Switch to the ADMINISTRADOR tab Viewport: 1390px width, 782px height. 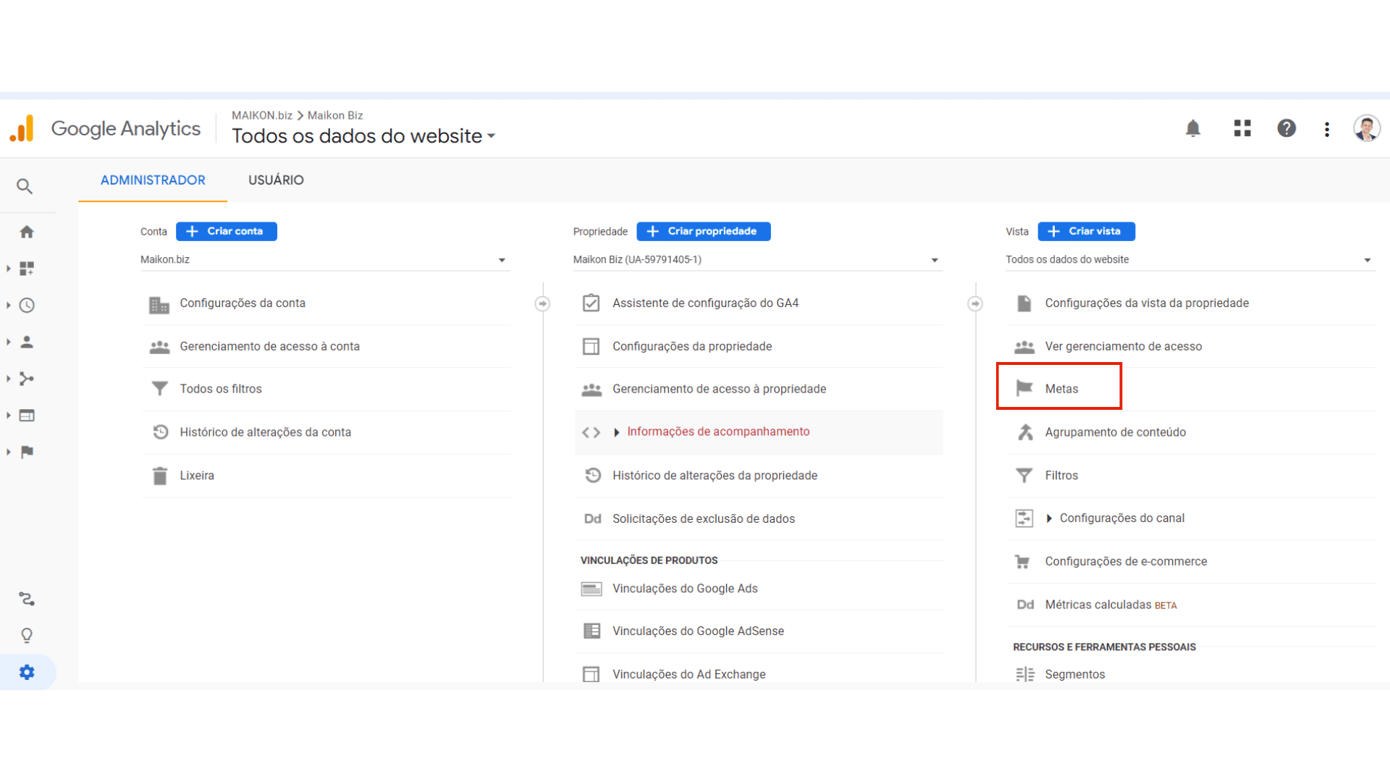(153, 180)
